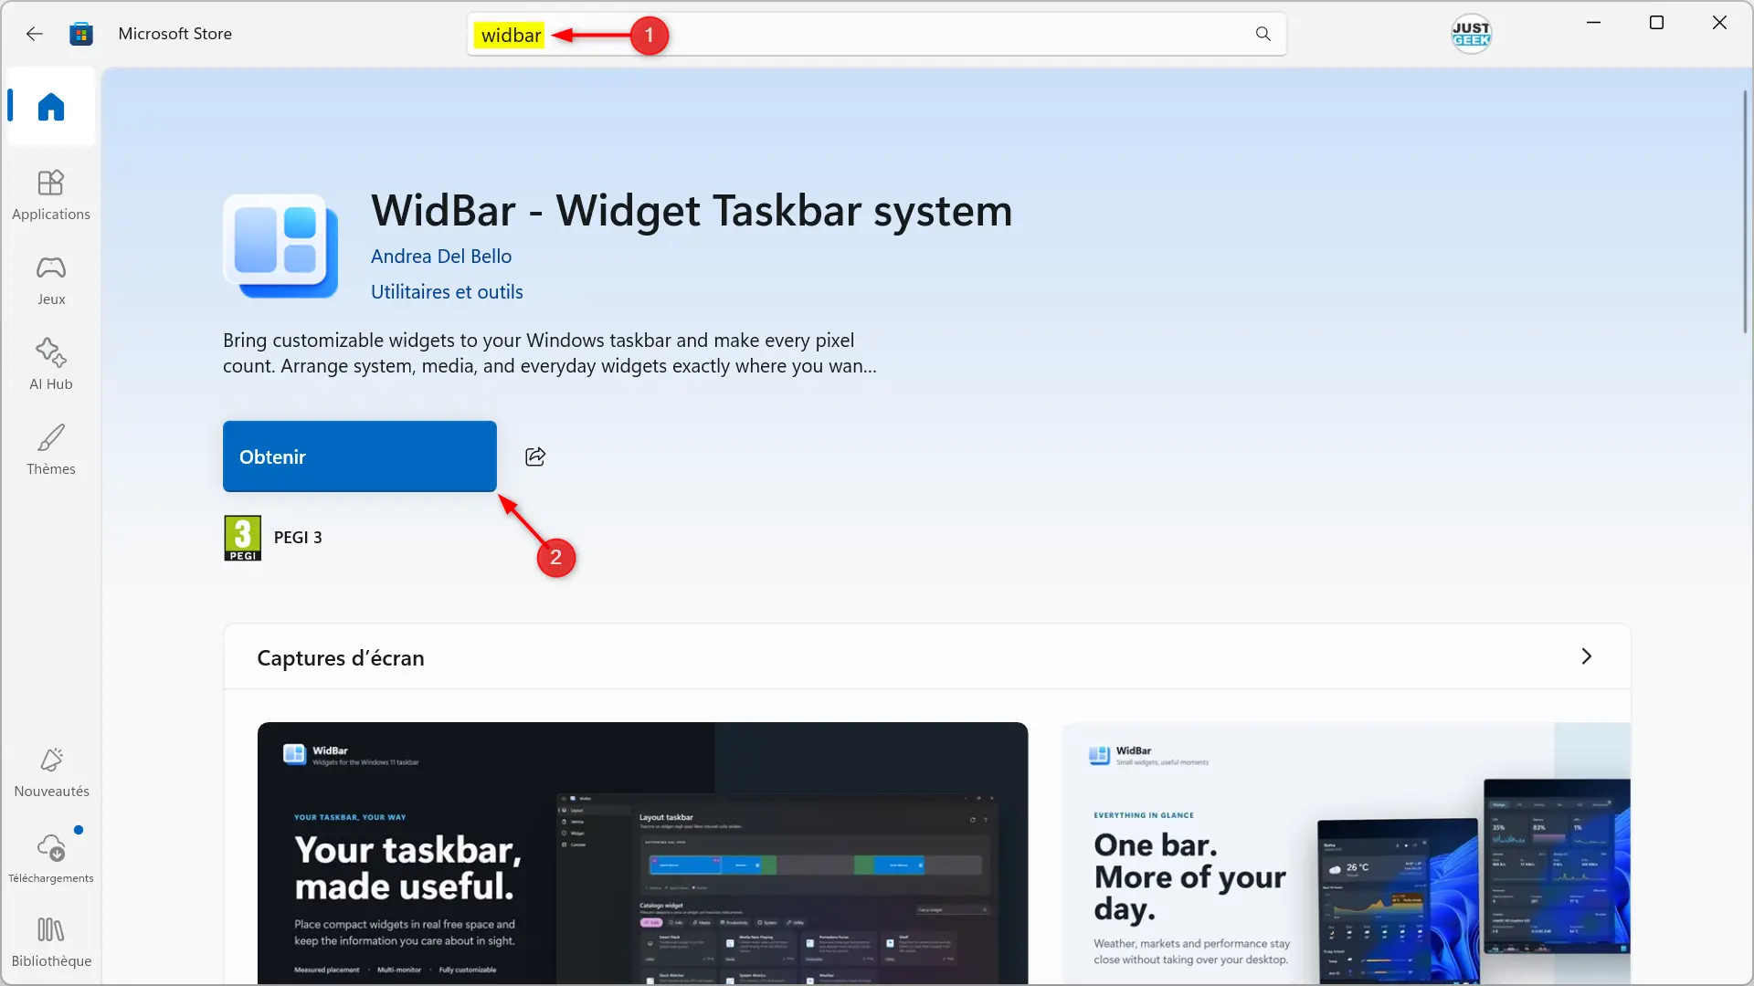Click the WidBar app title
The image size is (1754, 986).
[x=692, y=211]
